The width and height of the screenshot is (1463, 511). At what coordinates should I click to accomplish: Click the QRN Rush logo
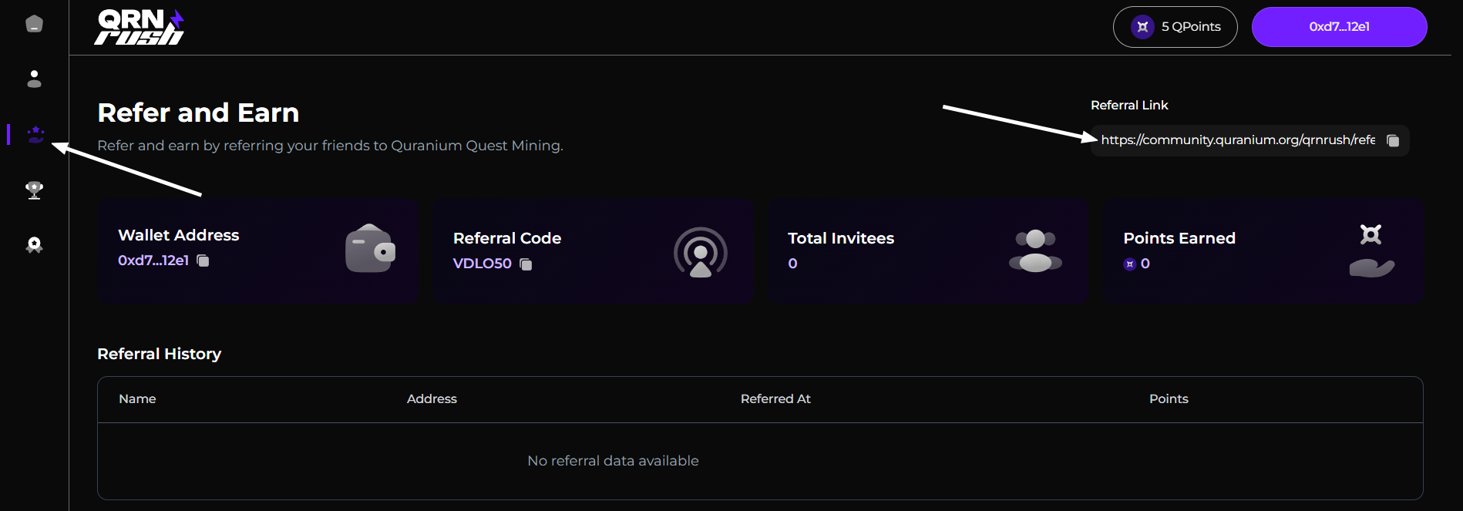140,27
